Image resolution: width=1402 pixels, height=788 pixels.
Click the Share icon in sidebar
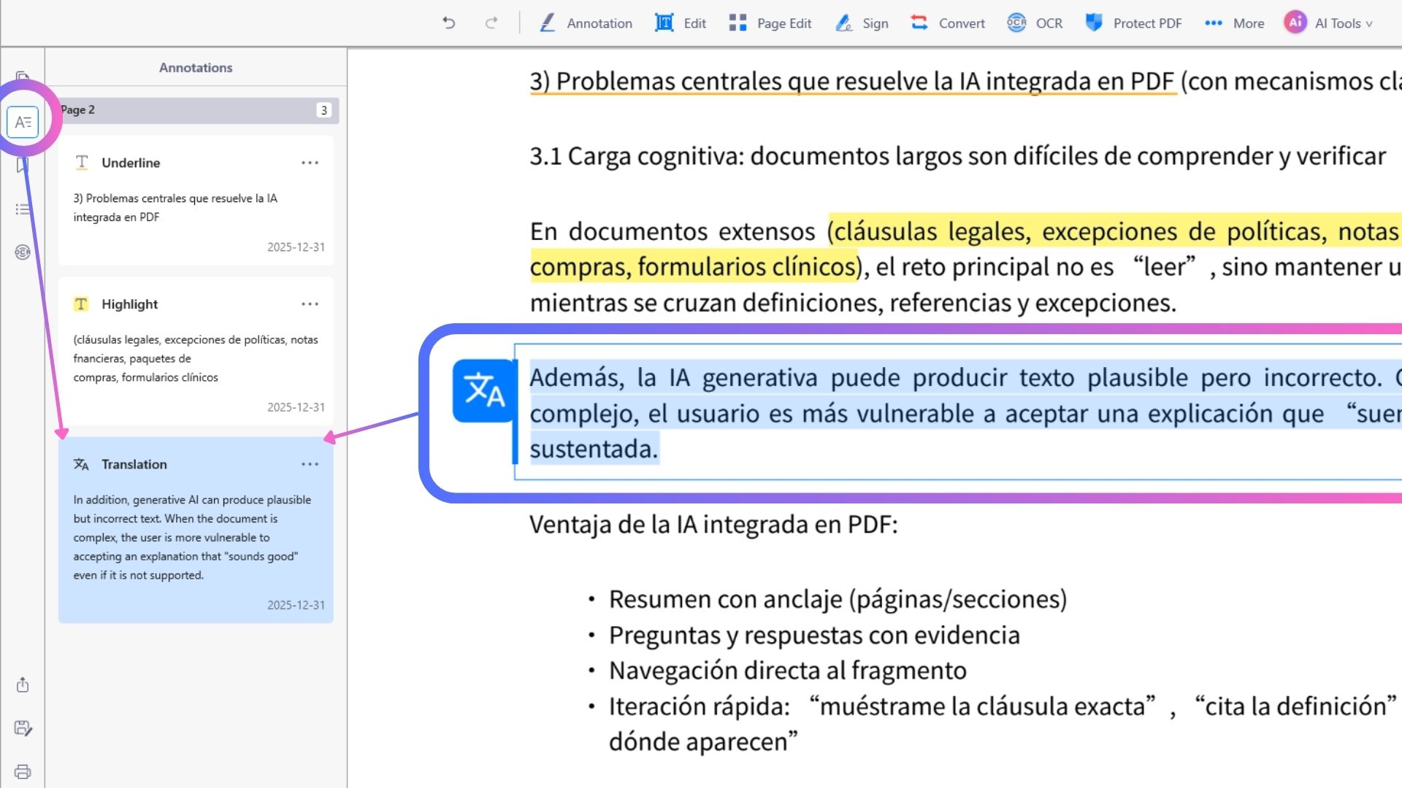23,684
